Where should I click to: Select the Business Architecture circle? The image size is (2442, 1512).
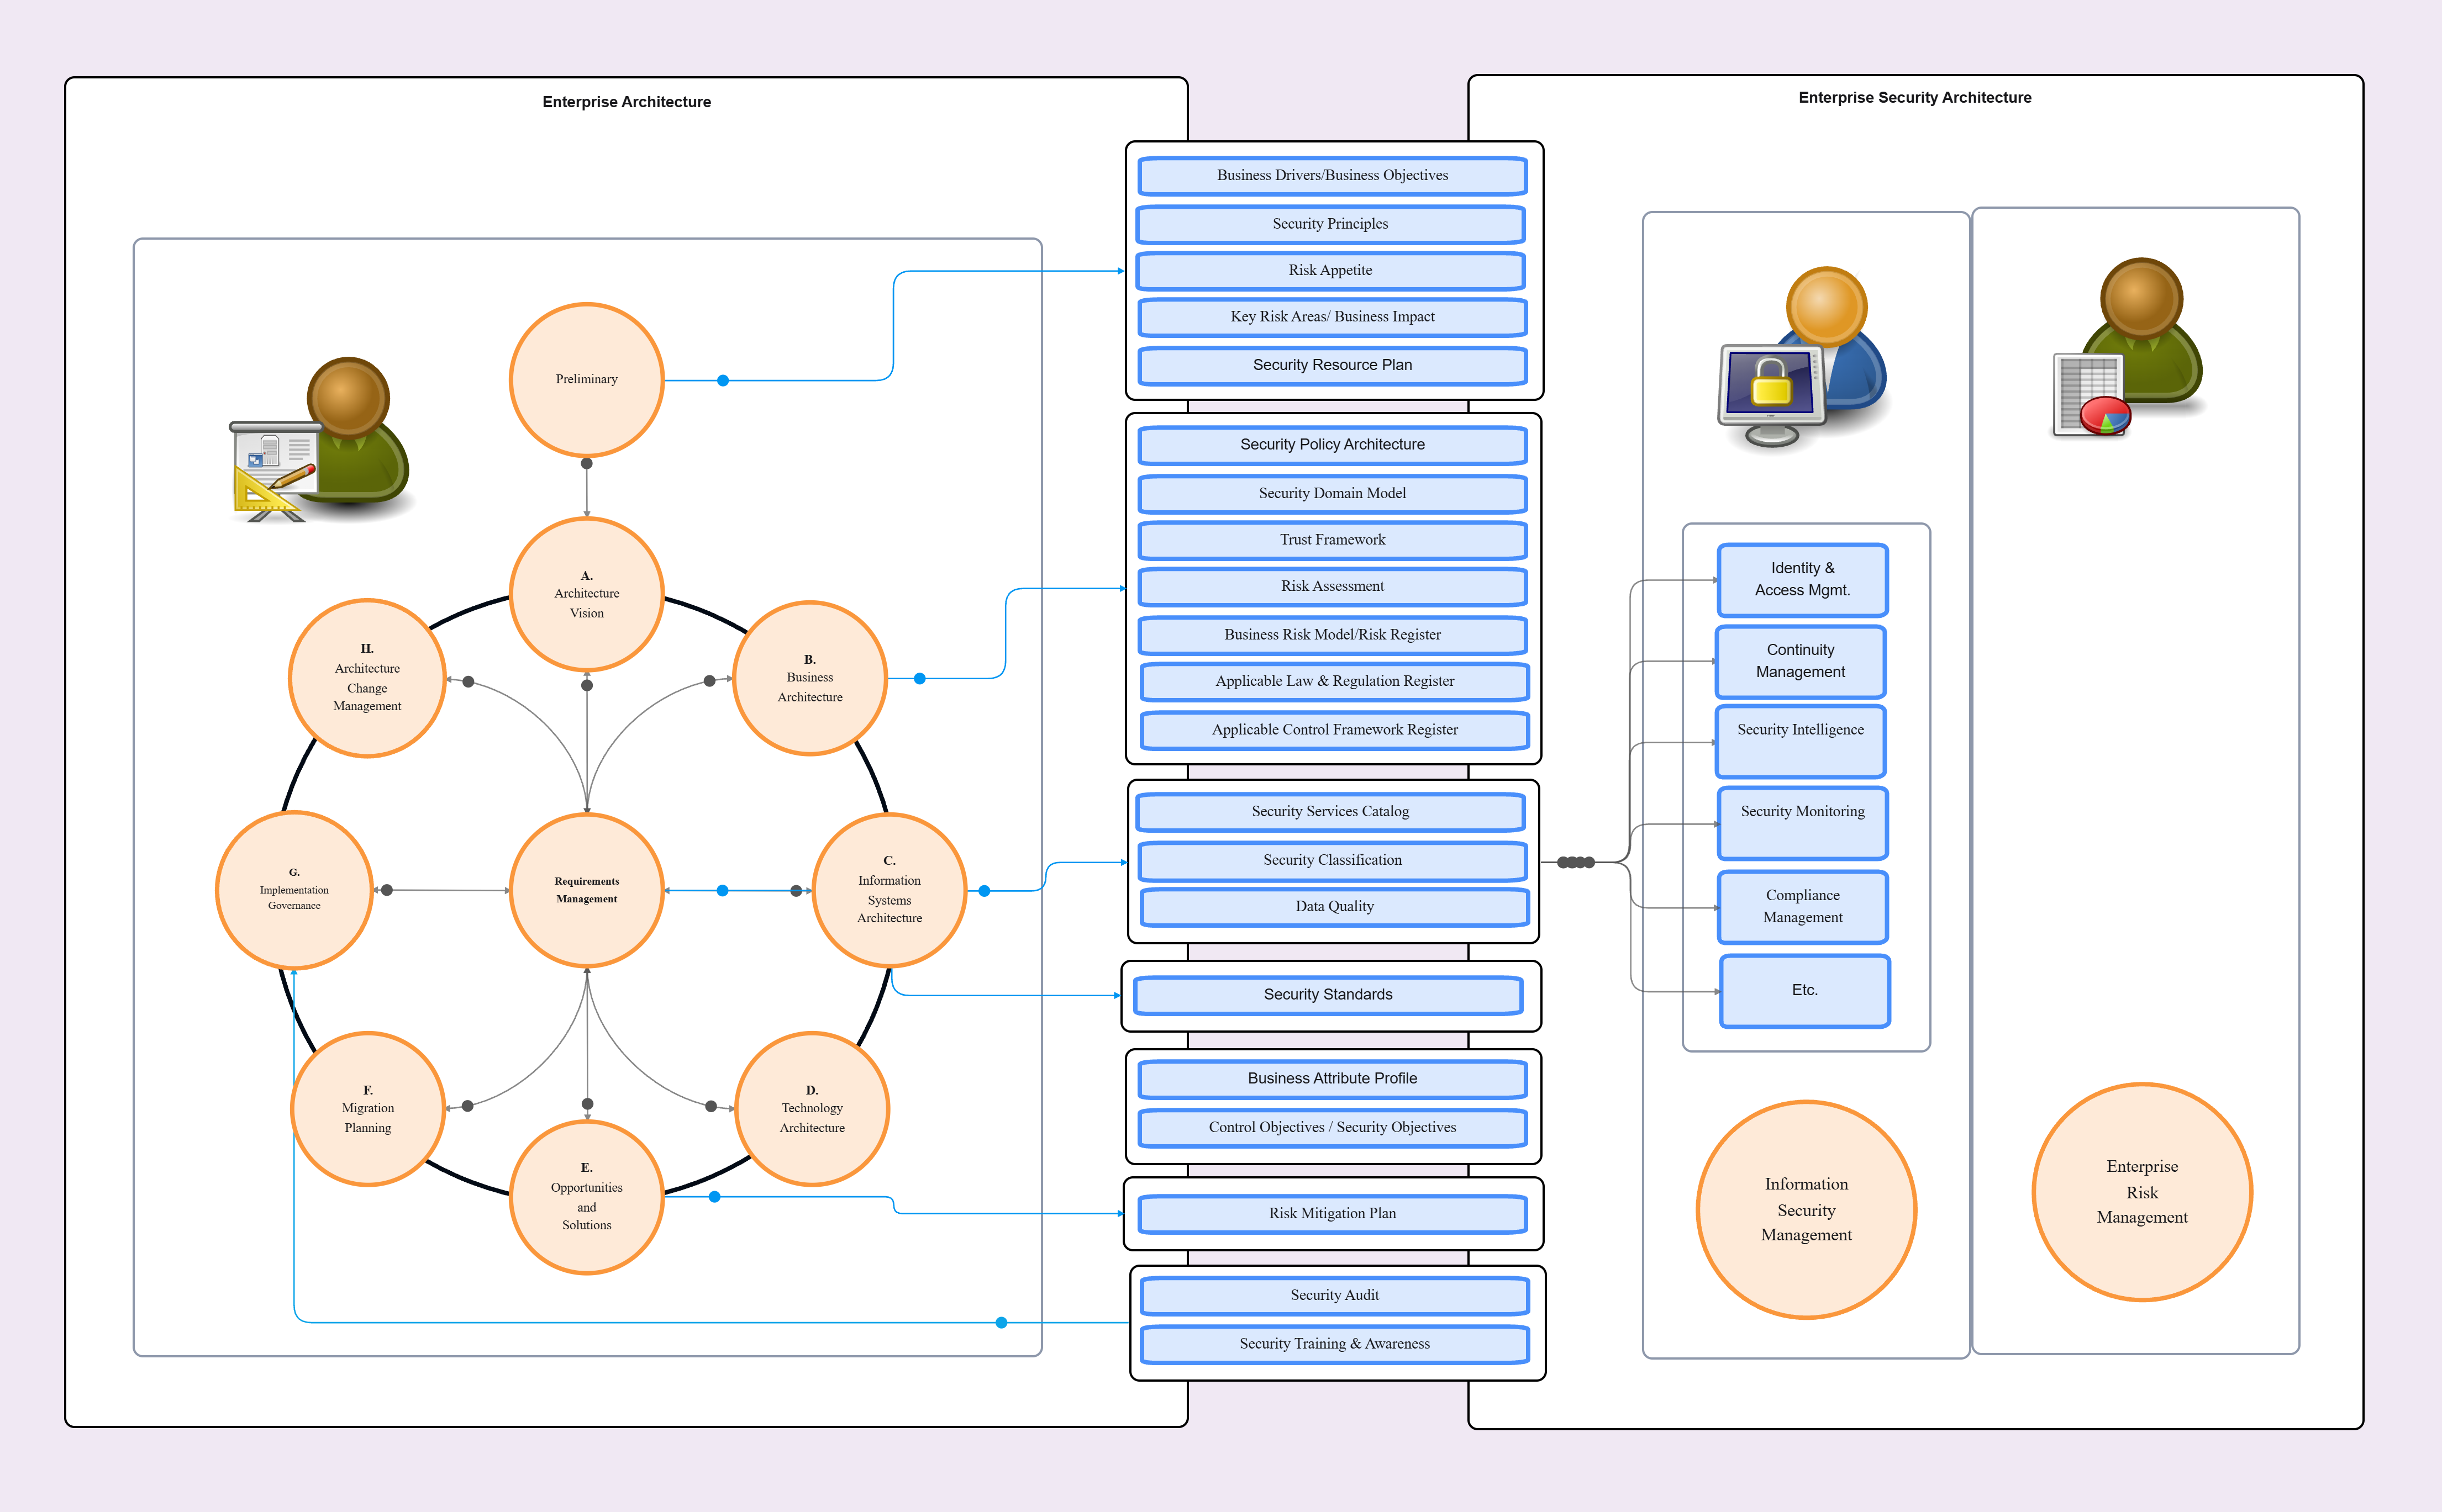point(809,678)
